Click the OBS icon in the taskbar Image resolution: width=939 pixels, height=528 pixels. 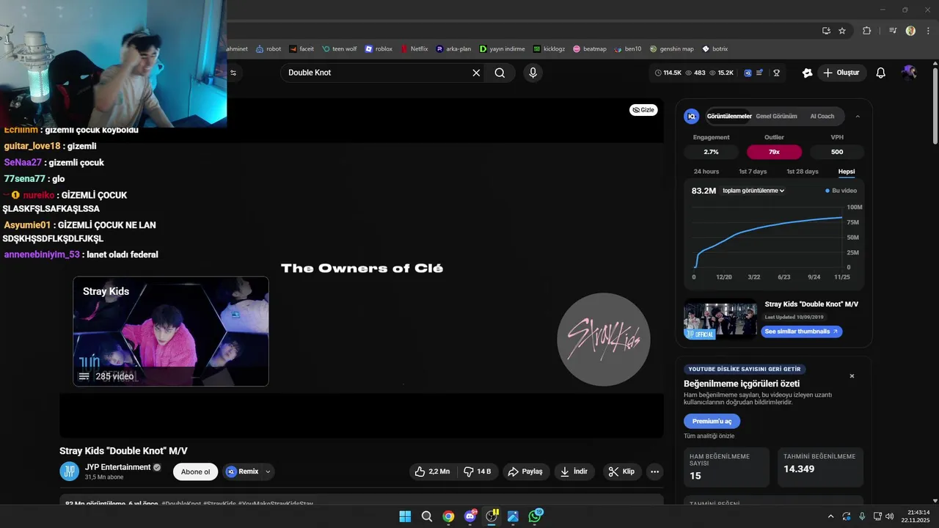[492, 516]
